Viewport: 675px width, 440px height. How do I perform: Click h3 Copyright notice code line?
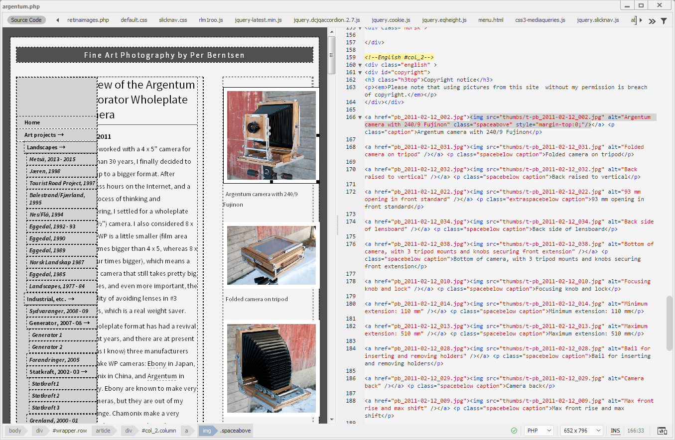[x=428, y=80]
